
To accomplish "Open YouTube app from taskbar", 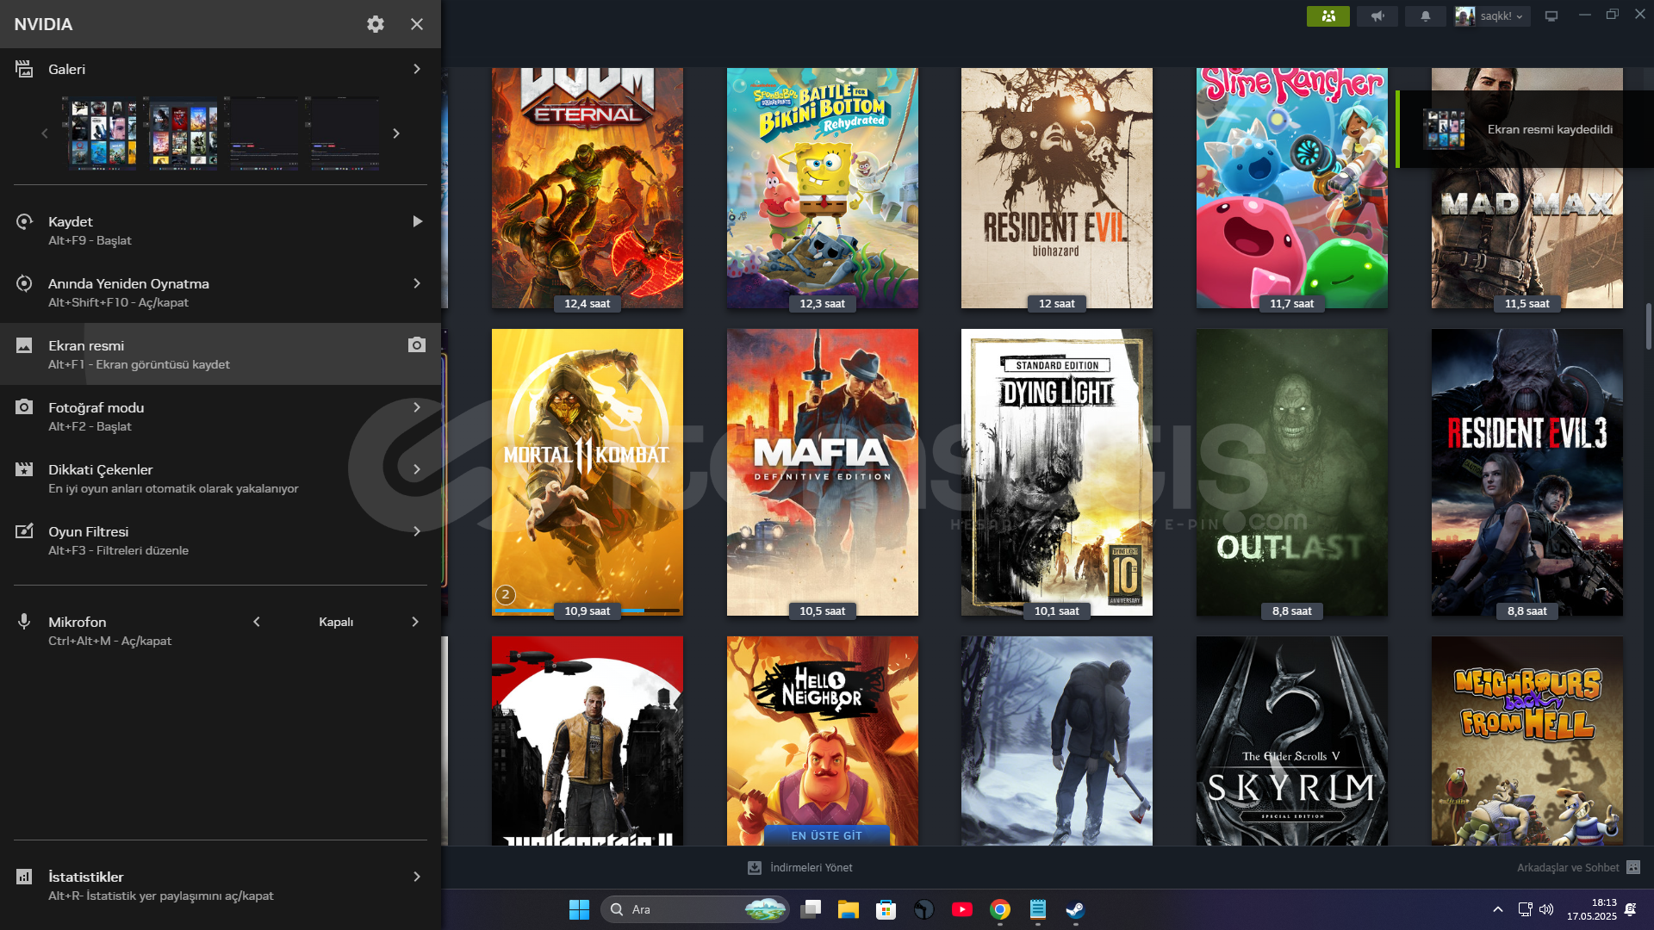I will (962, 909).
